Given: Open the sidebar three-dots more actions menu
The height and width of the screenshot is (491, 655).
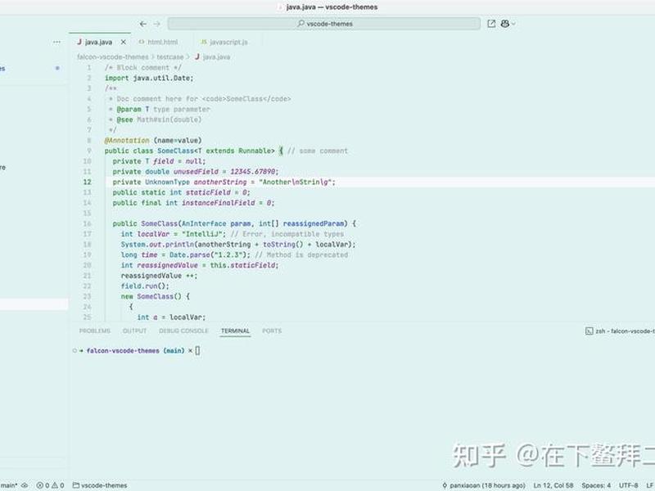Looking at the screenshot, I should point(56,42).
